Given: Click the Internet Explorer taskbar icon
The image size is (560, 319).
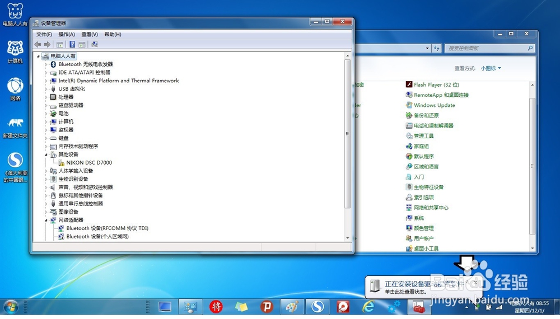Looking at the screenshot, I should (368, 307).
